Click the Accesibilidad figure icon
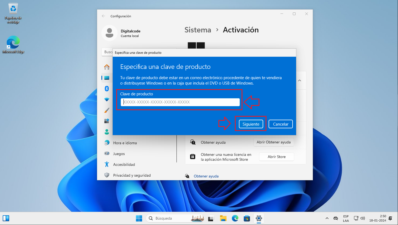Screen dimensions: 398x225 [107, 164]
